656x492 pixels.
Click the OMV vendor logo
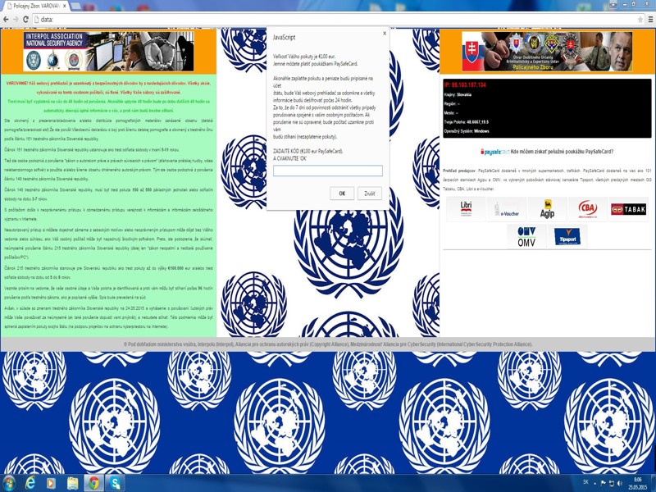526,236
